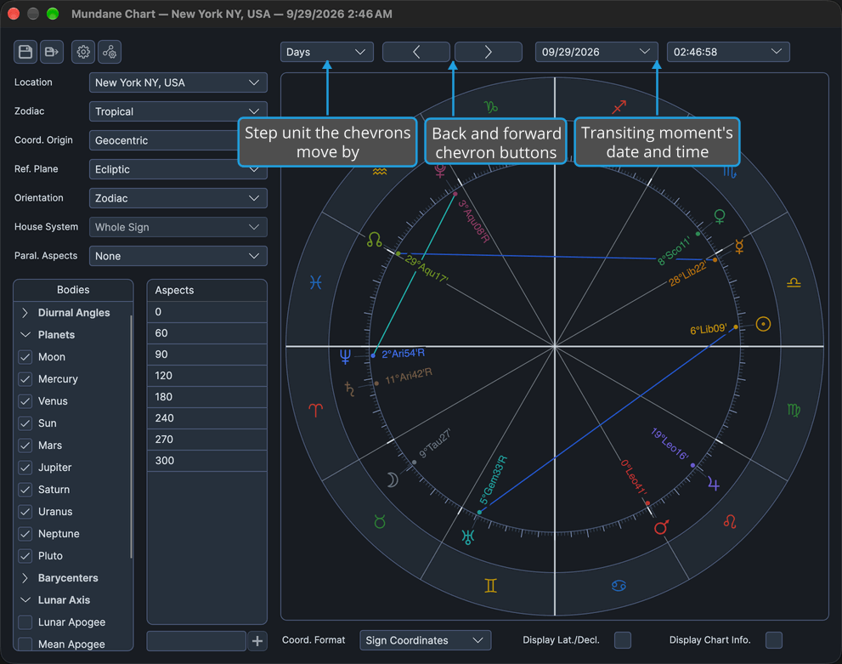Screen dimensions: 842x664
Task: Open the Orientation dropdown
Action: pyautogui.click(x=178, y=198)
